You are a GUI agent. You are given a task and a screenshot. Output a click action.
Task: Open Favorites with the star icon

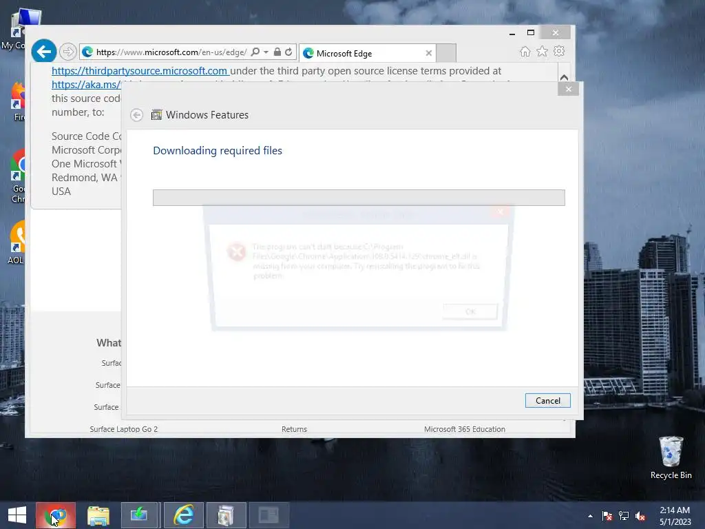pos(543,51)
